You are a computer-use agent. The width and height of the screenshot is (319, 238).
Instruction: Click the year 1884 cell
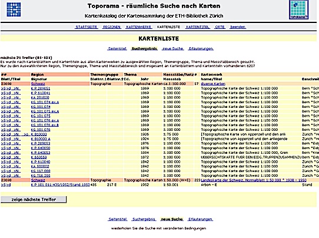pos(145,153)
